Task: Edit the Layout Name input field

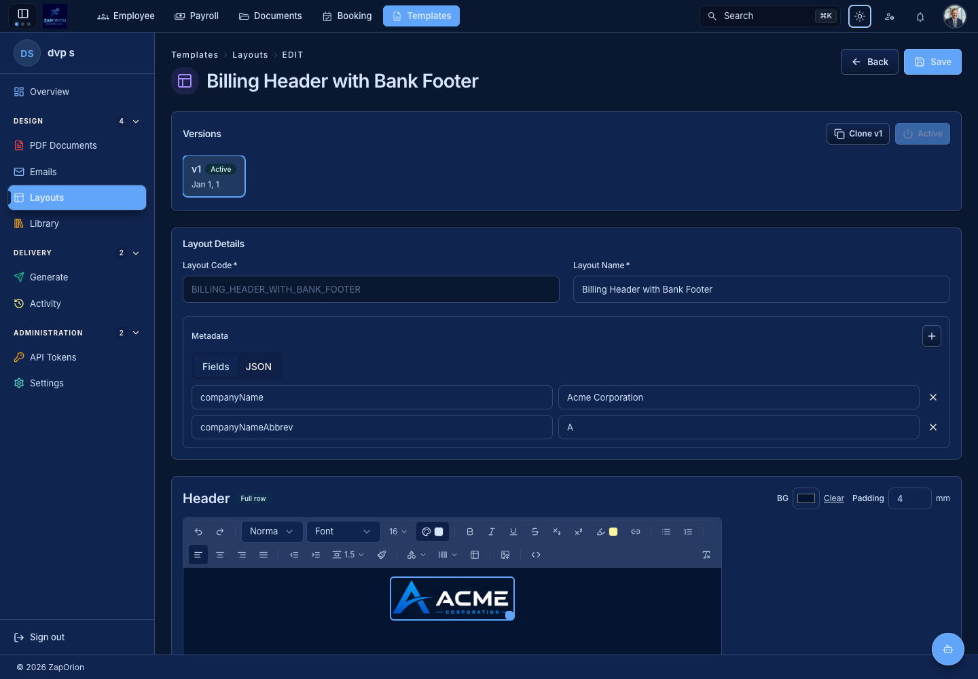Action: pyautogui.click(x=761, y=289)
